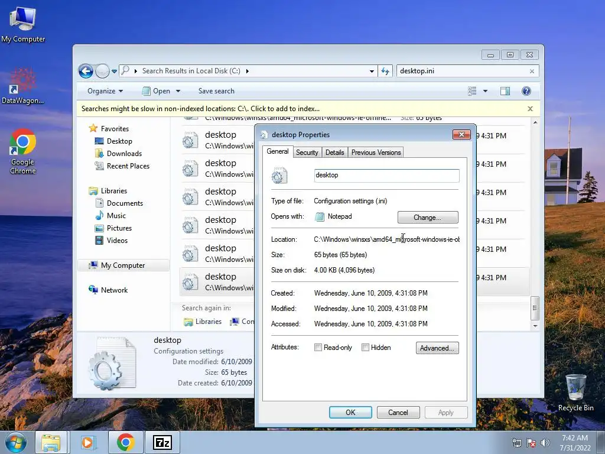Screen dimensions: 605x454
Task: Click the forward navigation arrow in Explorer
Action: (102, 71)
